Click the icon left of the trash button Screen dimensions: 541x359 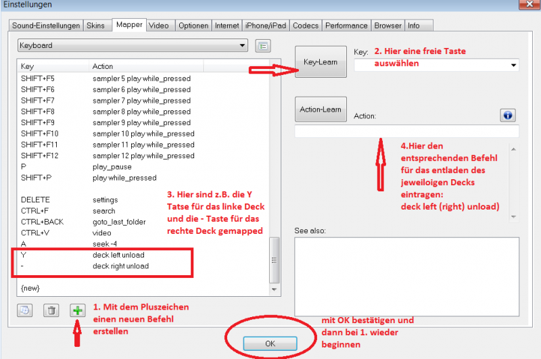click(x=25, y=310)
